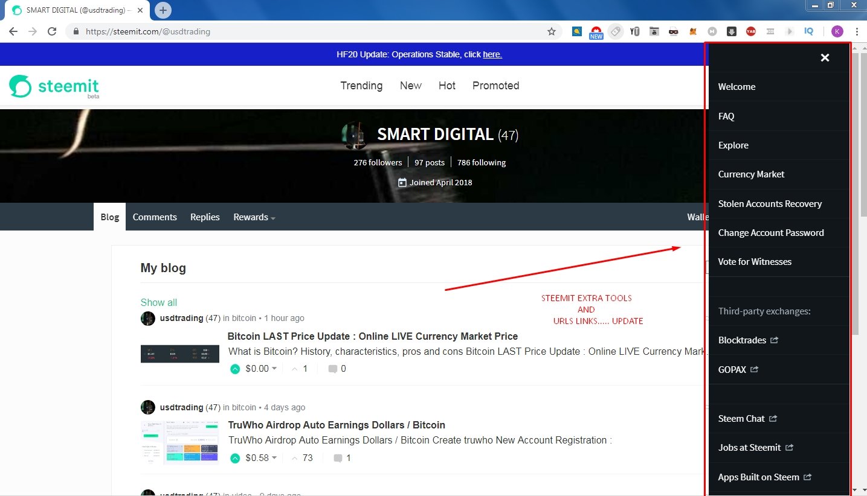Open the New posts feed

pyautogui.click(x=411, y=86)
